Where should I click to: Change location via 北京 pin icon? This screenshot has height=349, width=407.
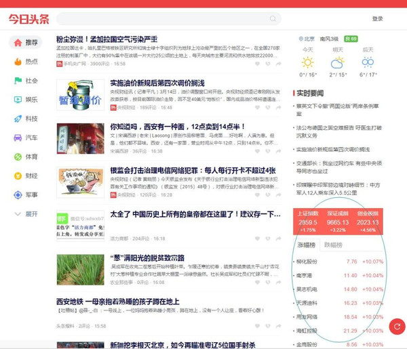click(x=301, y=39)
